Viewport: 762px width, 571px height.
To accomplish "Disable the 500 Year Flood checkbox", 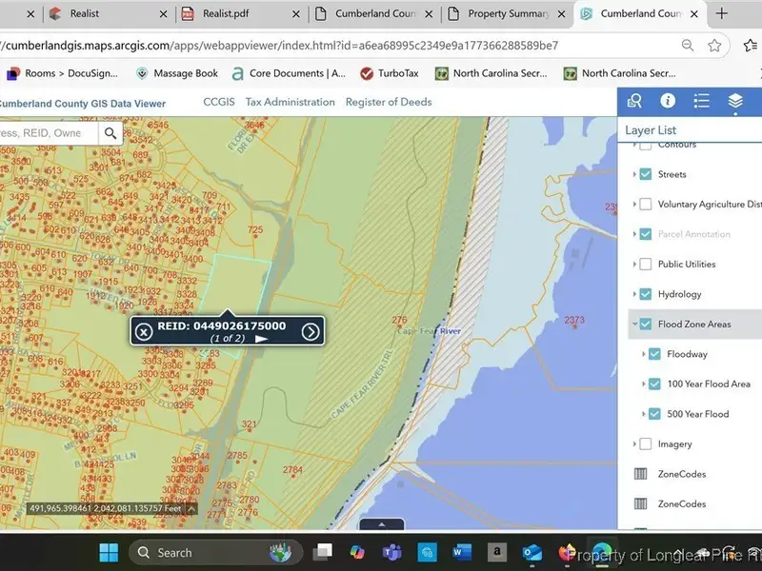I will click(x=654, y=414).
